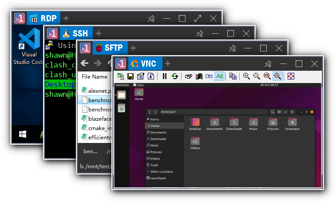Pause the VNC session with red bars icon
336x202 pixels.
coord(165,76)
